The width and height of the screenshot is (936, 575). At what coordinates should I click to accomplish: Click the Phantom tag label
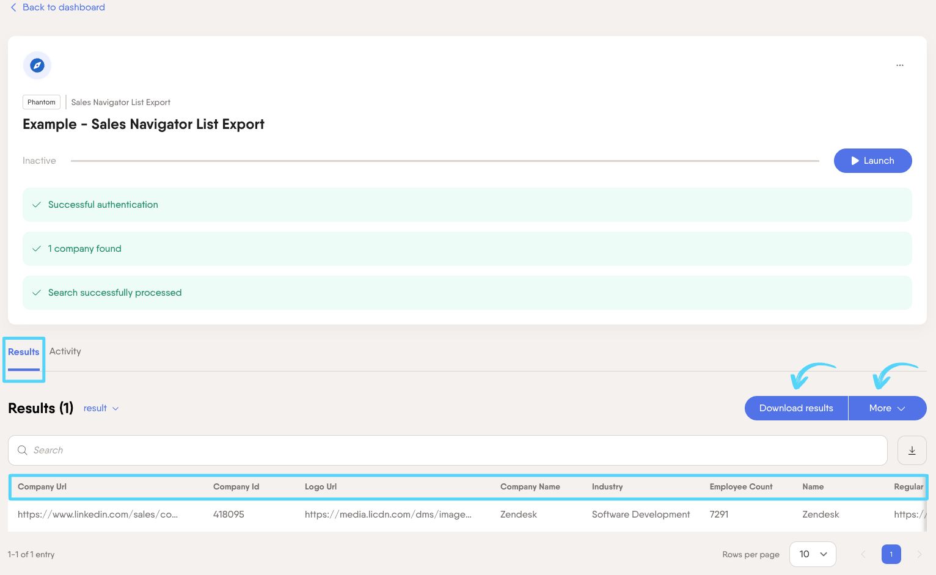(x=42, y=102)
